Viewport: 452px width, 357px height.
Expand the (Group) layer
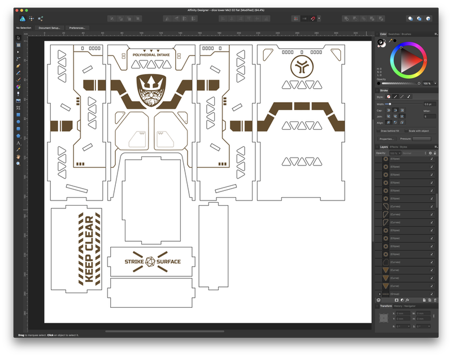pyautogui.click(x=380, y=294)
